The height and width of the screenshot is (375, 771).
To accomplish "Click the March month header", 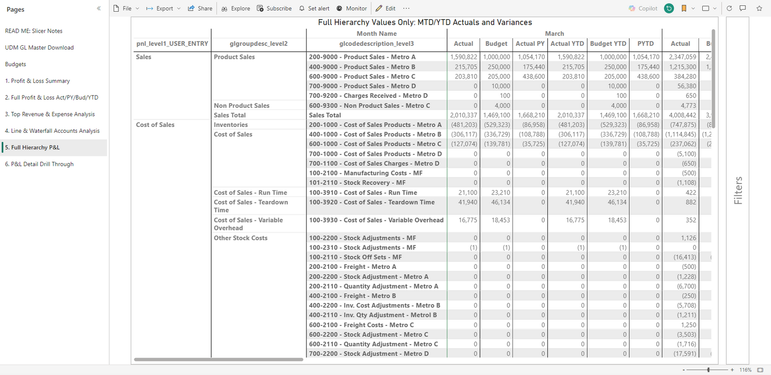I will click(x=554, y=34).
